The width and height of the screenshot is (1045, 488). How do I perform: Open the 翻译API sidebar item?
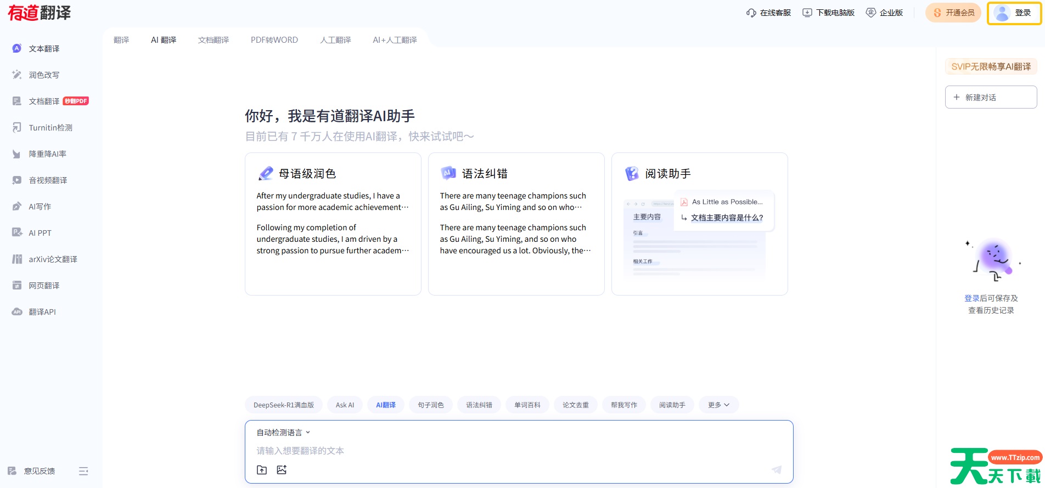tap(42, 312)
